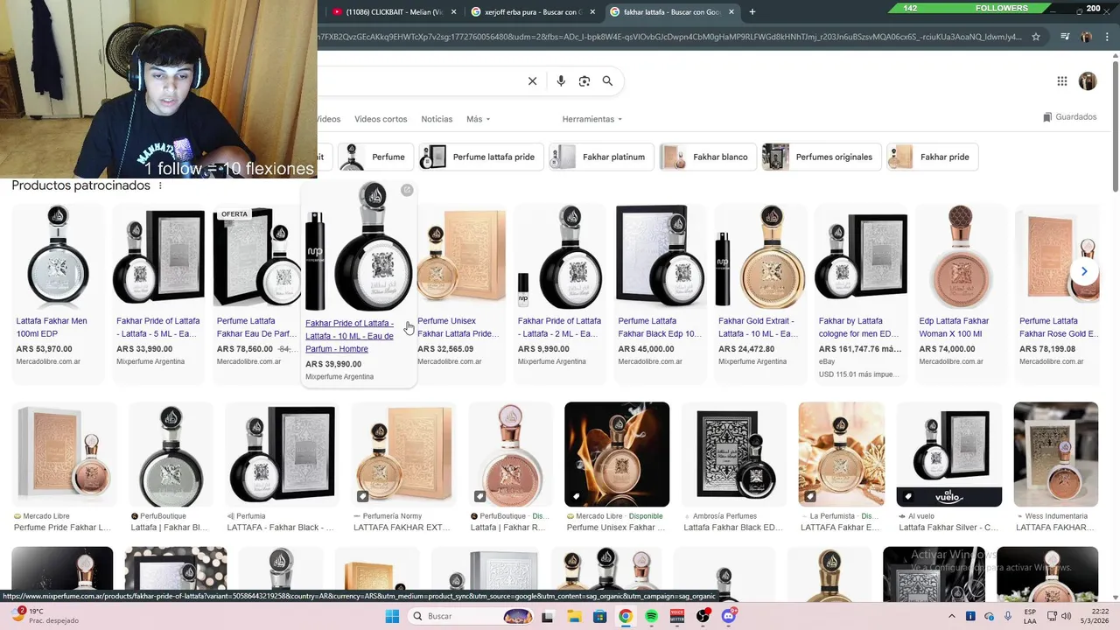Click the microphone tray icon
Image resolution: width=1120 pixels, height=630 pixels.
1009,616
